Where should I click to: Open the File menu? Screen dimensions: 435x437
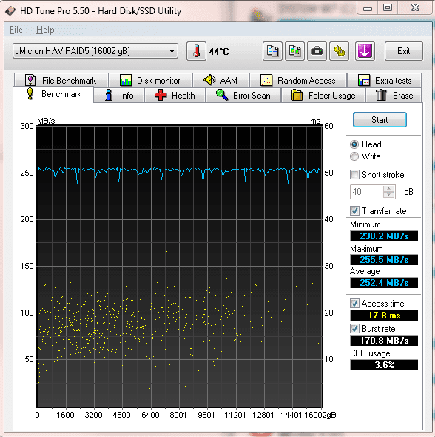point(16,30)
